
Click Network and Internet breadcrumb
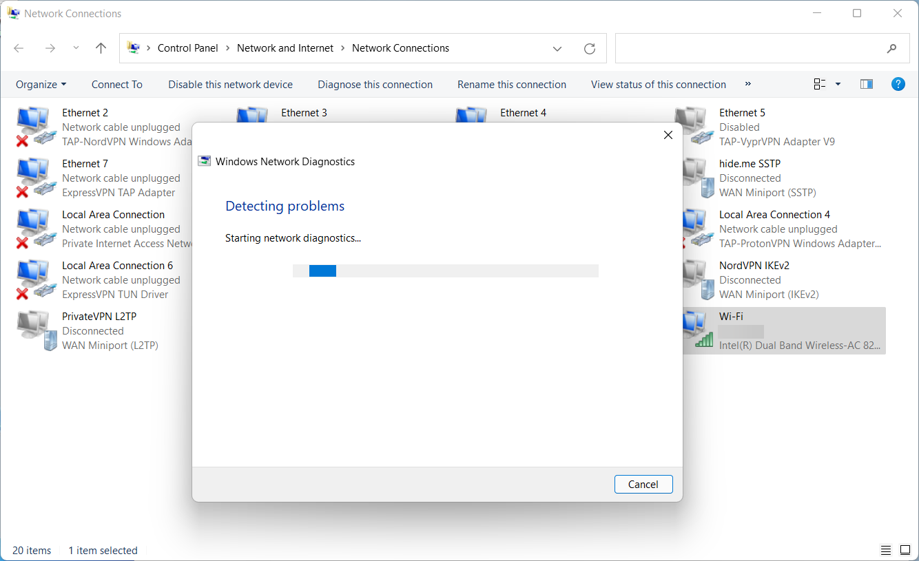[x=285, y=48]
